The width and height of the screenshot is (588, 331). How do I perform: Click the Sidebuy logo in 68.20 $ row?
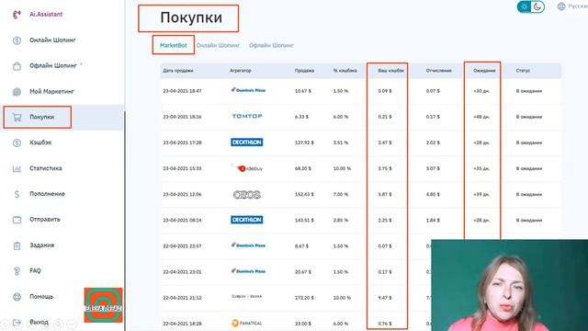(247, 168)
